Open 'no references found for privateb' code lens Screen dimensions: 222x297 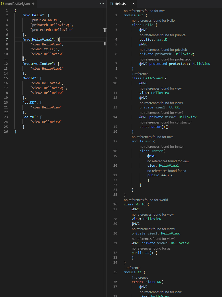pyautogui.click(x=163, y=49)
